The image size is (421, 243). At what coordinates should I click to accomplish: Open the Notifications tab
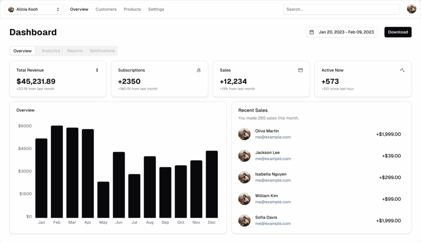click(102, 51)
